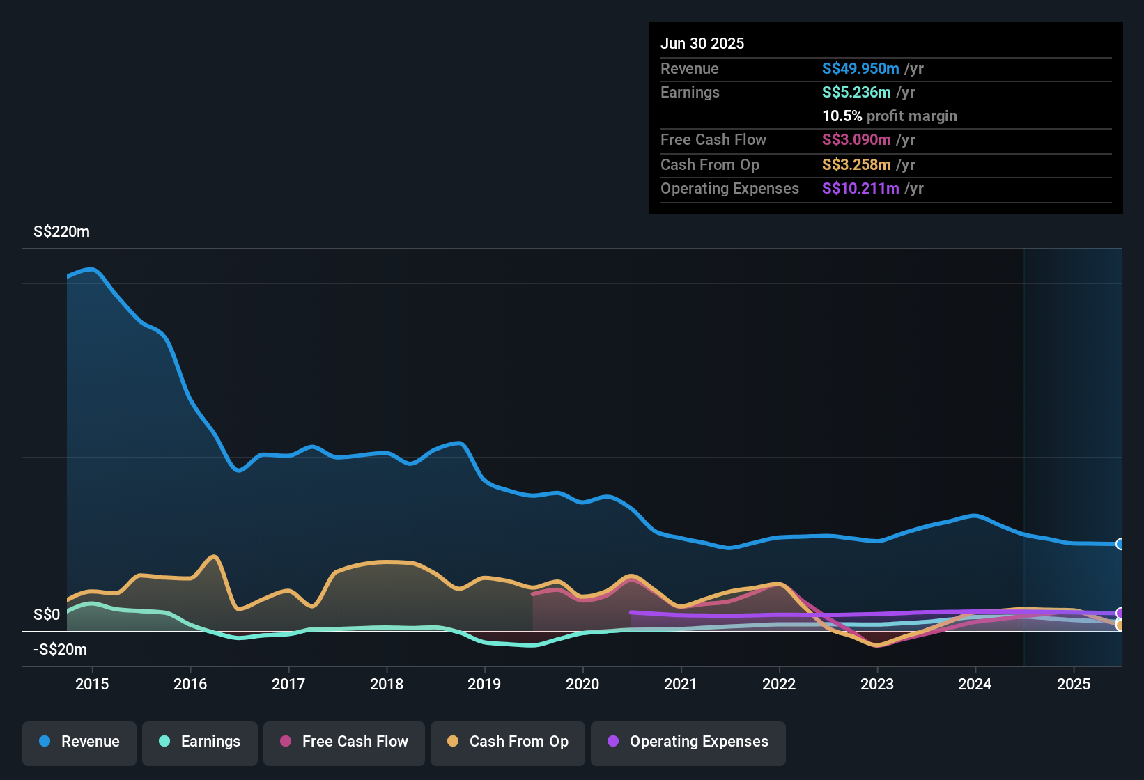
Task: Select the Revenue endpoint marker on chart
Action: click(x=1120, y=544)
